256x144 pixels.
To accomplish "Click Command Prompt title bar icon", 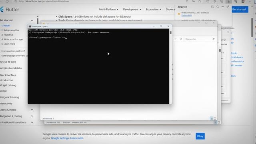I will 30,26.
